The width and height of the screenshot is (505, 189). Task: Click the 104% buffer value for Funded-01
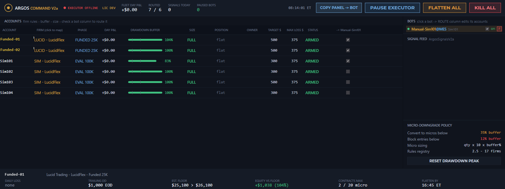tap(169, 40)
